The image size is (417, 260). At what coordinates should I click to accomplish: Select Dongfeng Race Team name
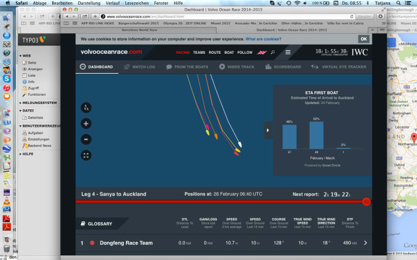(x=126, y=243)
